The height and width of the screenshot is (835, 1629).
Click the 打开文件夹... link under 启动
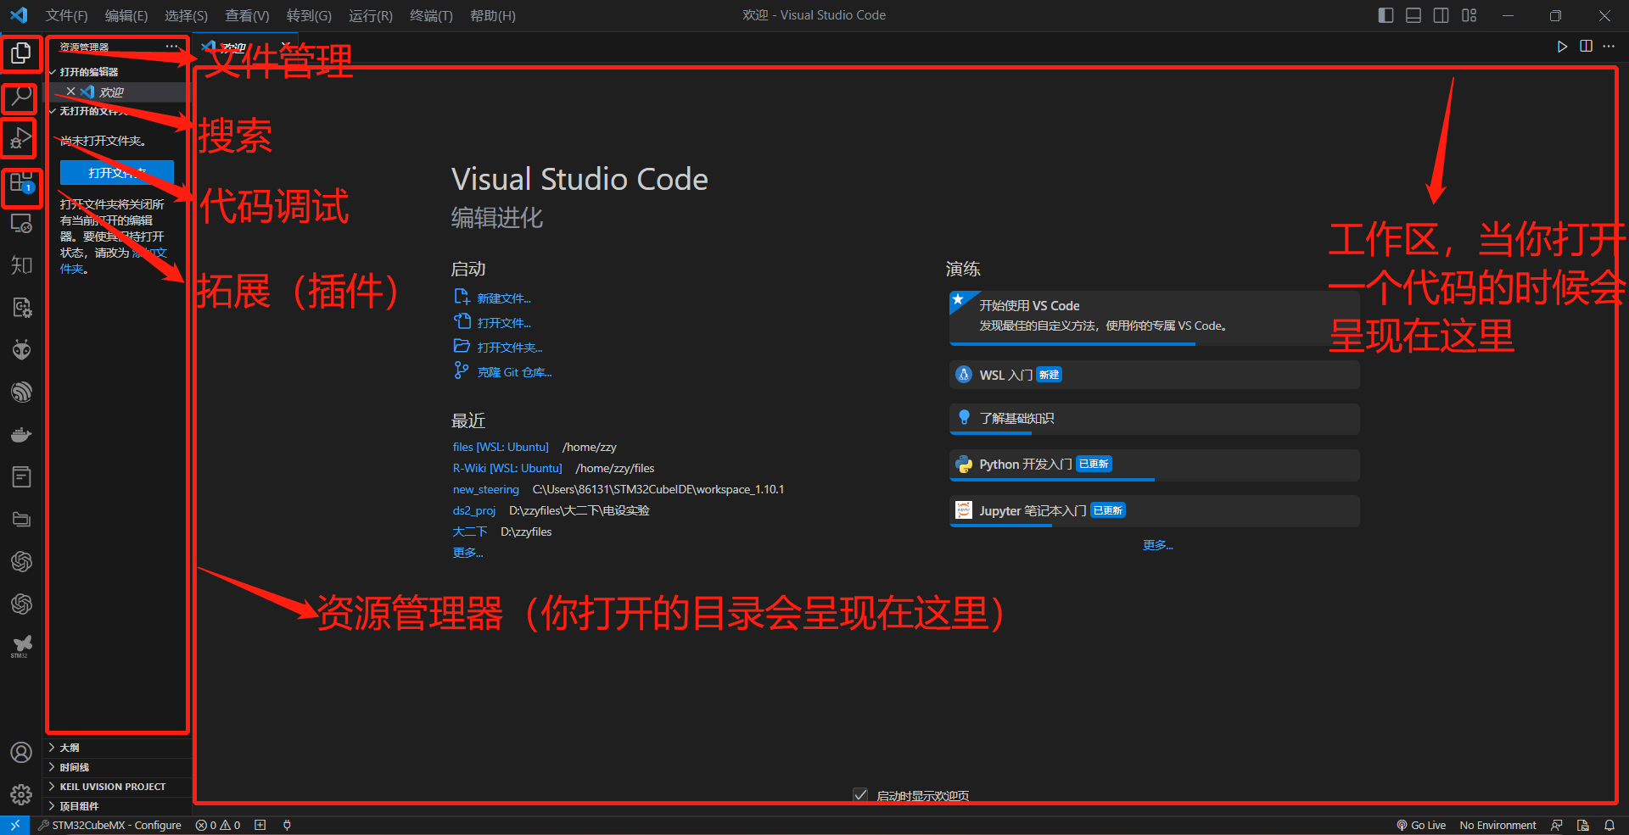509,348
